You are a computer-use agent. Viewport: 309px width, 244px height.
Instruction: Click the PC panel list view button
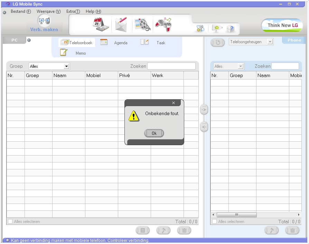click(x=143, y=231)
